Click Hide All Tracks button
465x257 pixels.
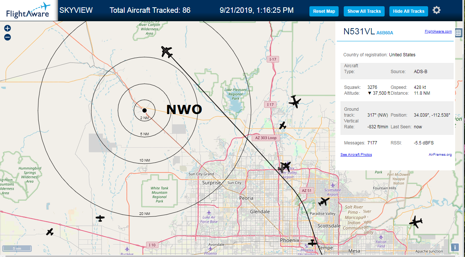coord(409,11)
